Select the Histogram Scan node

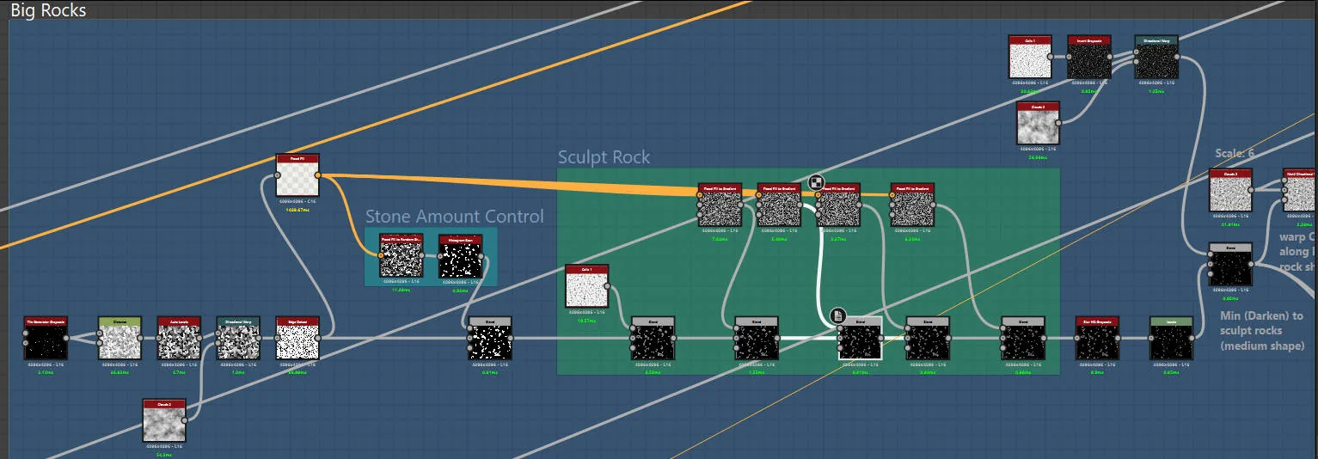460,255
